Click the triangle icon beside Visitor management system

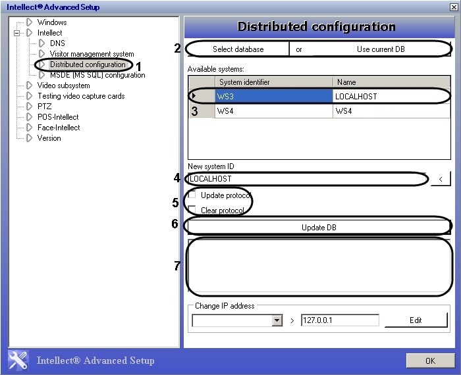pos(41,54)
